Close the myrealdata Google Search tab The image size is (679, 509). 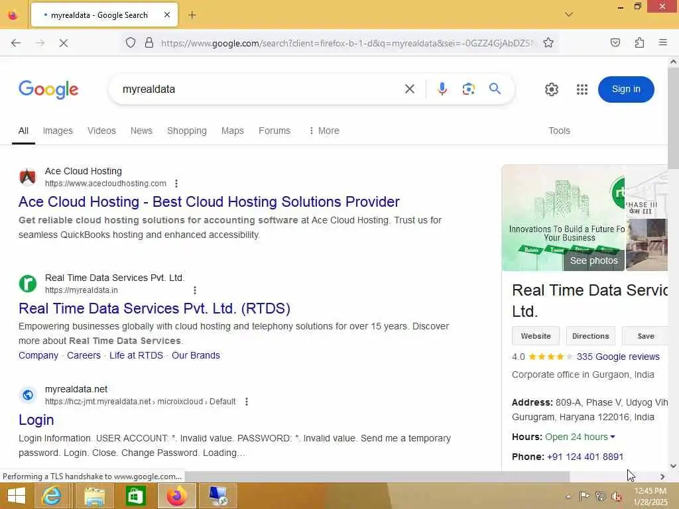click(167, 15)
